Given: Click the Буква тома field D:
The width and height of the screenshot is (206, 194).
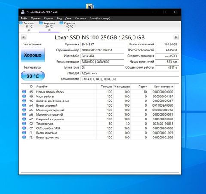Looking at the screenshot, I should (x=102, y=67).
